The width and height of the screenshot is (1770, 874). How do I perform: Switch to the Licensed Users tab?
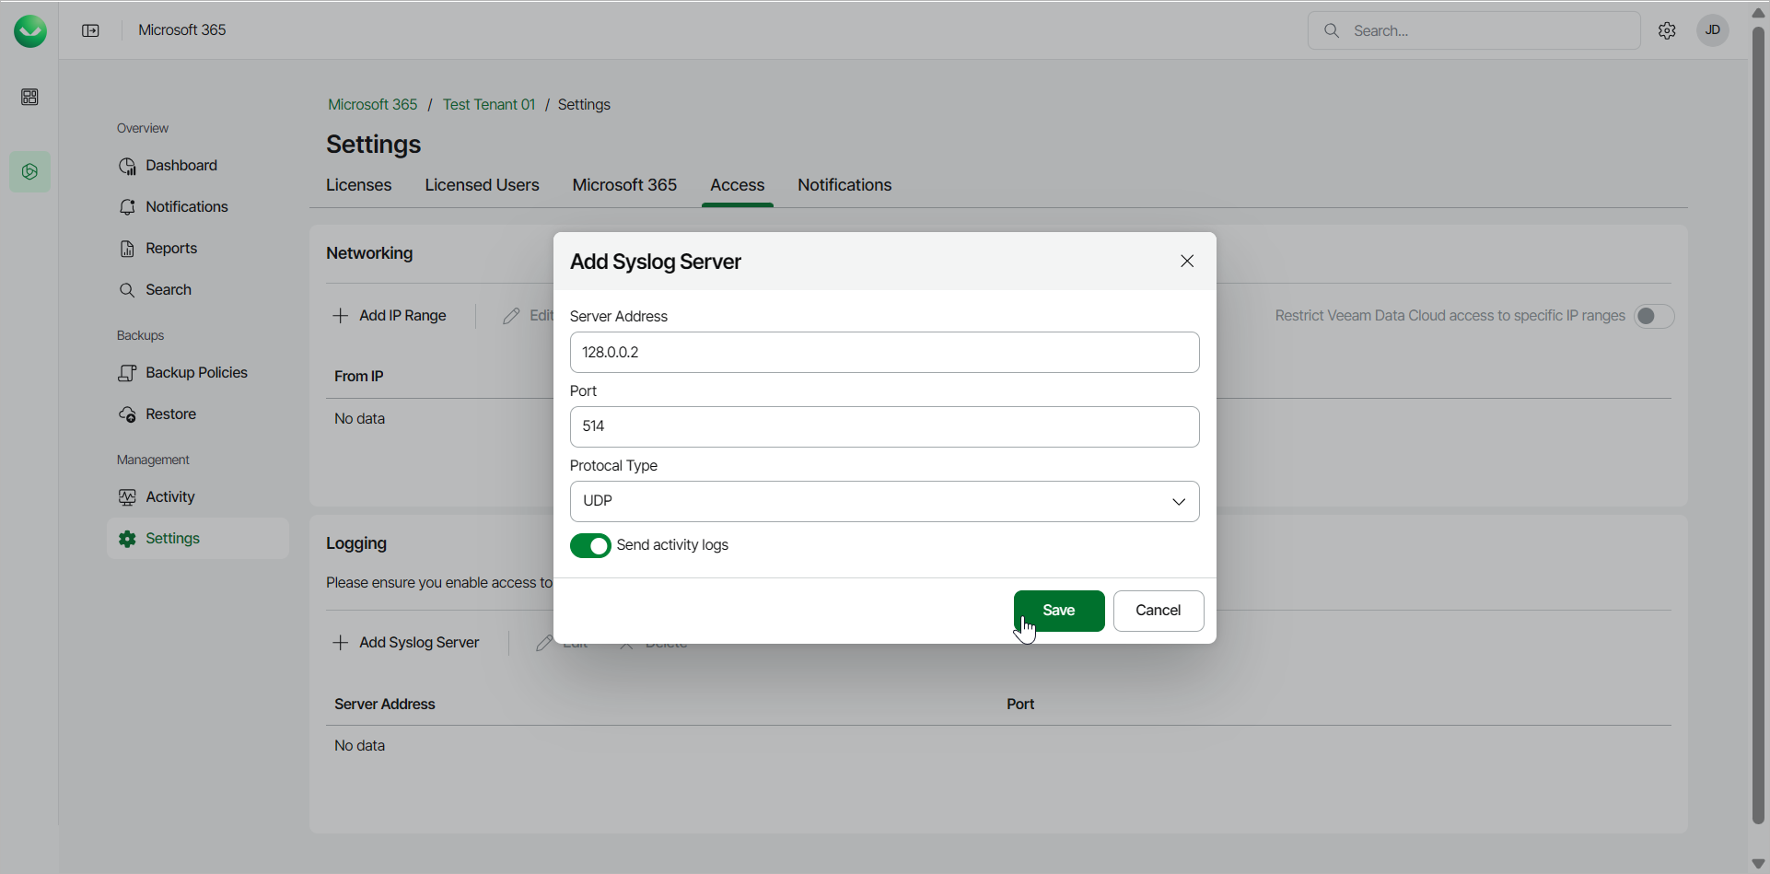tap(482, 185)
